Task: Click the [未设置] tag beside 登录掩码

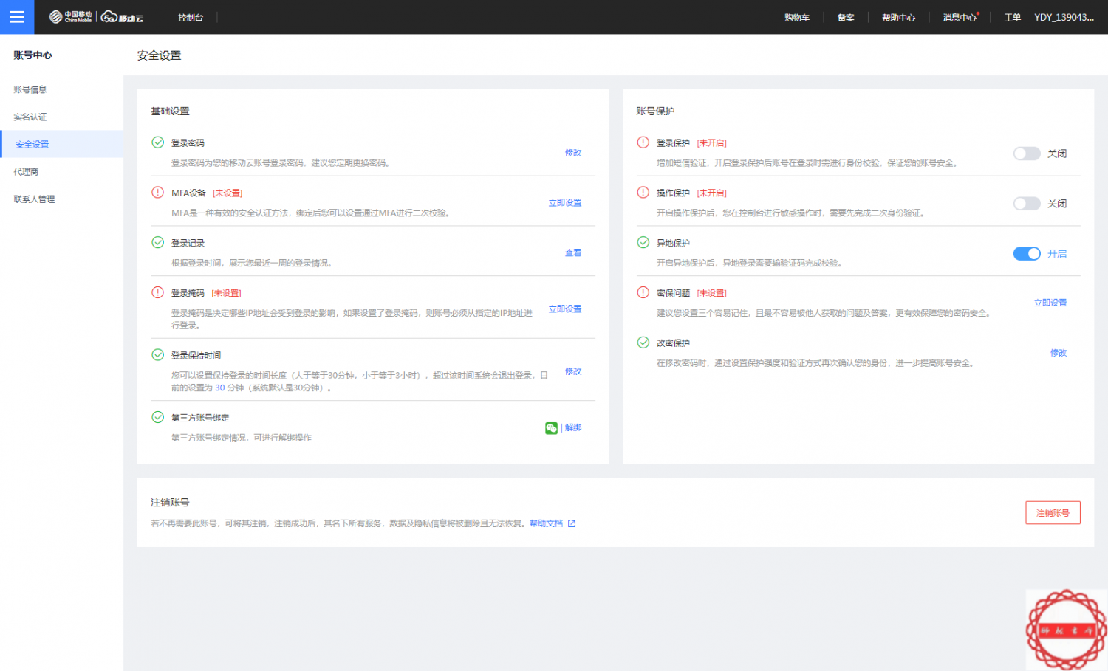Action: [x=226, y=293]
